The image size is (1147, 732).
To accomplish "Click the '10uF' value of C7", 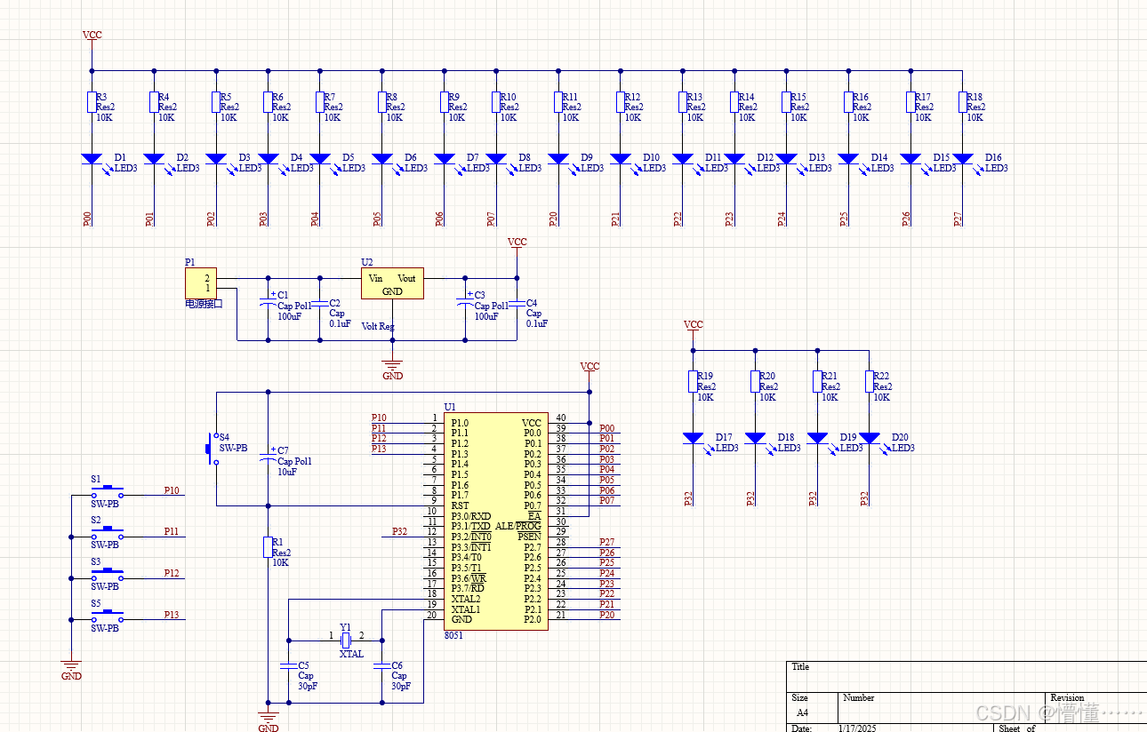I will [x=286, y=472].
